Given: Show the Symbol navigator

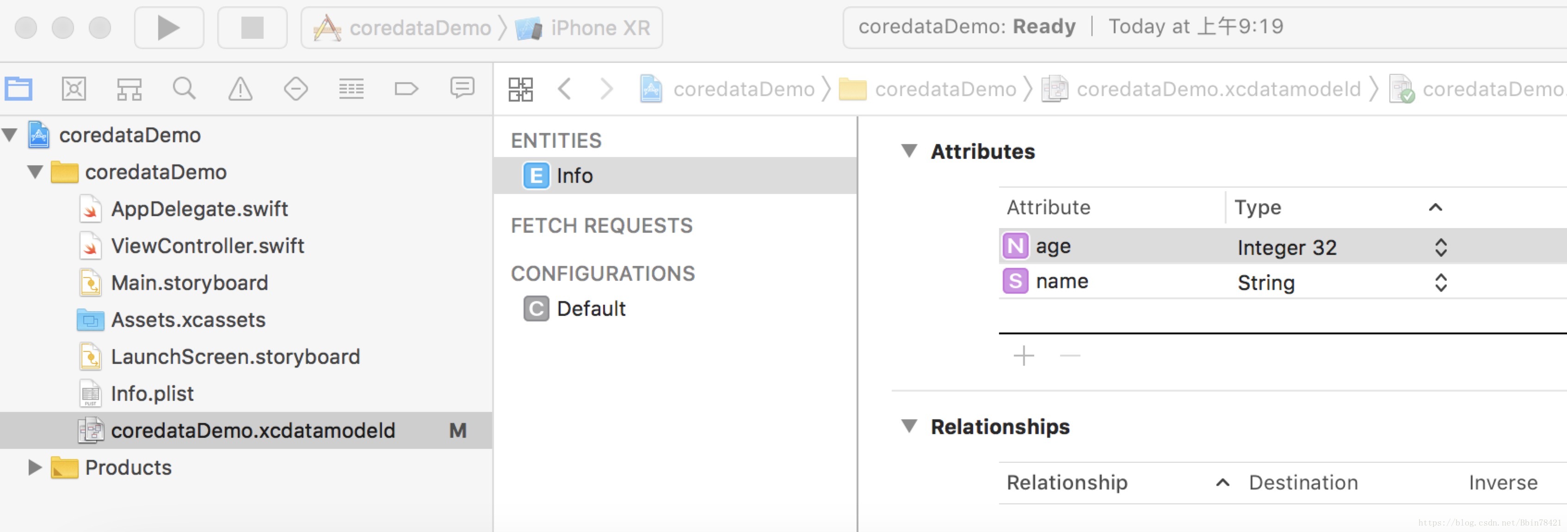Looking at the screenshot, I should [x=130, y=89].
